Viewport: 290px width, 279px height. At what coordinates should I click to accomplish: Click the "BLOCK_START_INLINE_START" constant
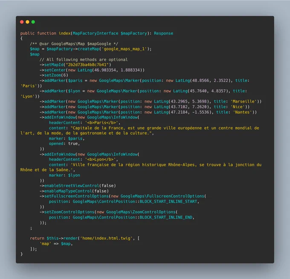(168, 201)
